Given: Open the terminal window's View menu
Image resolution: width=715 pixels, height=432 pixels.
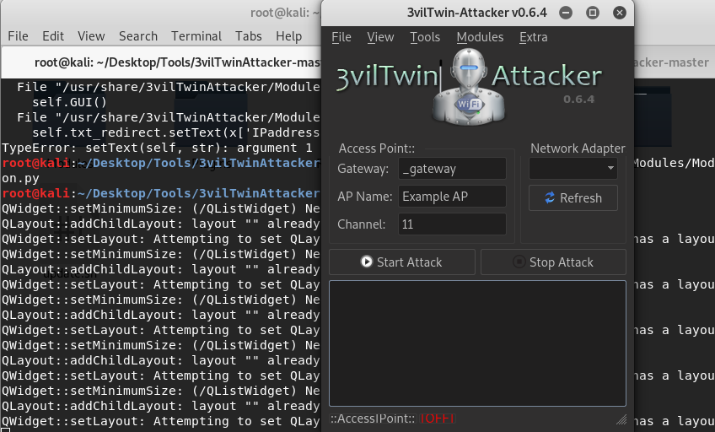Looking at the screenshot, I should point(91,36).
